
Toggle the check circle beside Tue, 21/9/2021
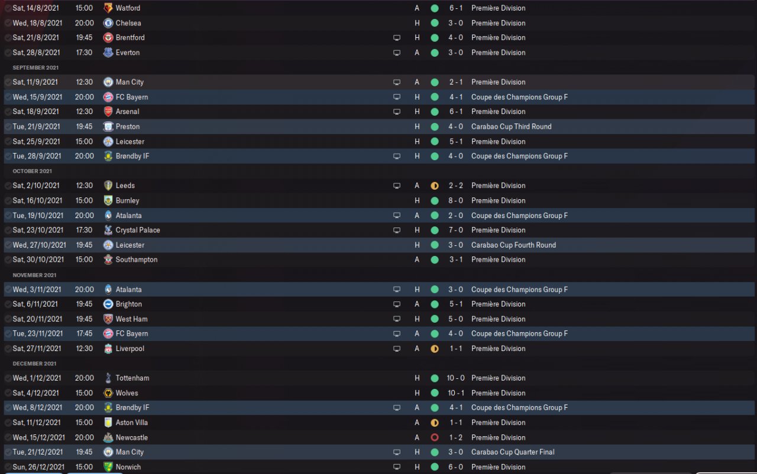(x=8, y=127)
